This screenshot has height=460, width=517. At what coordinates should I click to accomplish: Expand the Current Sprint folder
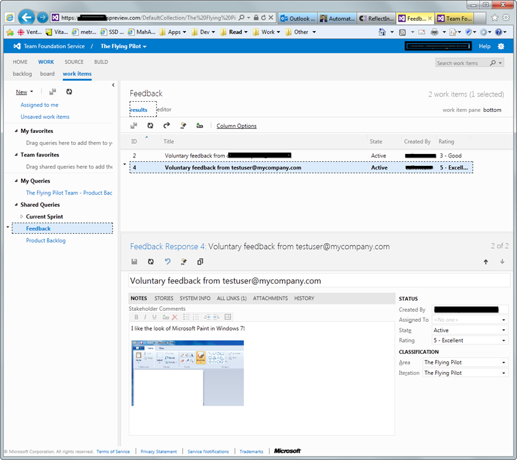[22, 216]
